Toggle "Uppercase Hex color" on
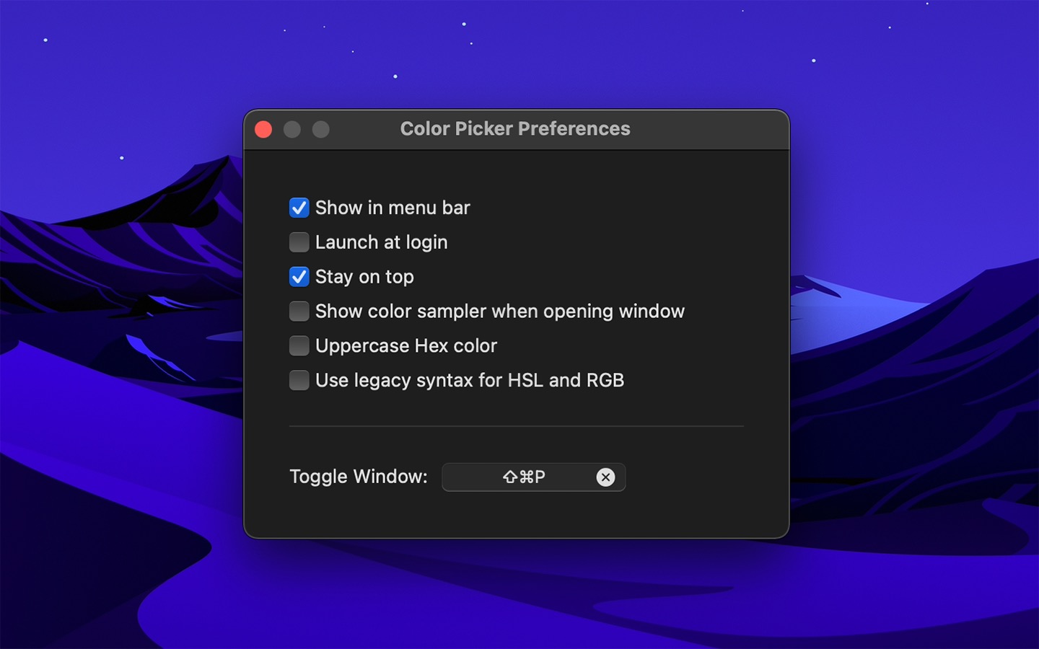The width and height of the screenshot is (1039, 649). pos(299,345)
